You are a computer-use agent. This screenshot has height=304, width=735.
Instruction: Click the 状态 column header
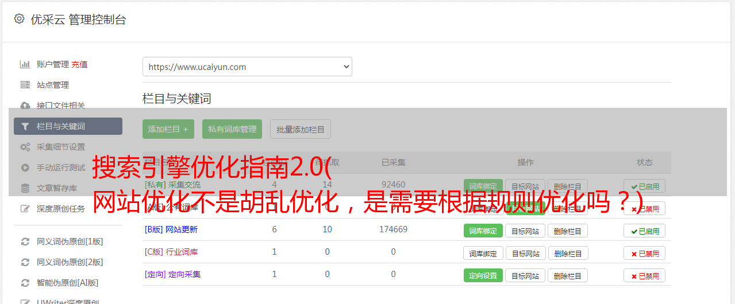pos(645,162)
